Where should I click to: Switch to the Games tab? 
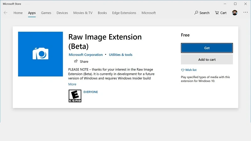(46, 13)
